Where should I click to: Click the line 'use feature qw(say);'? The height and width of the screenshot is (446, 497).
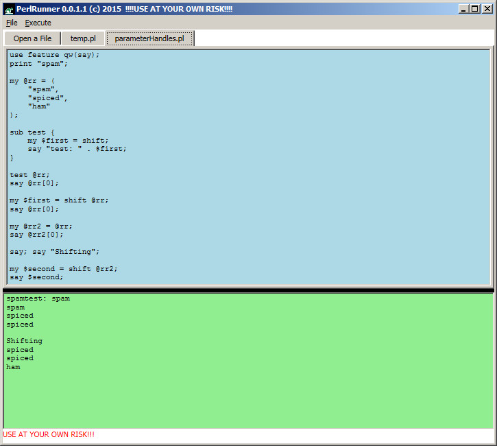[54, 55]
